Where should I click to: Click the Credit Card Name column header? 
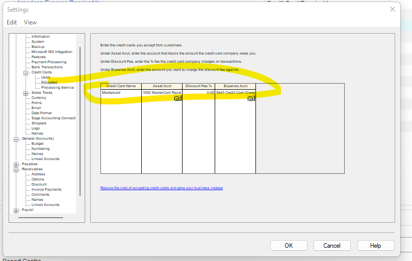point(121,86)
